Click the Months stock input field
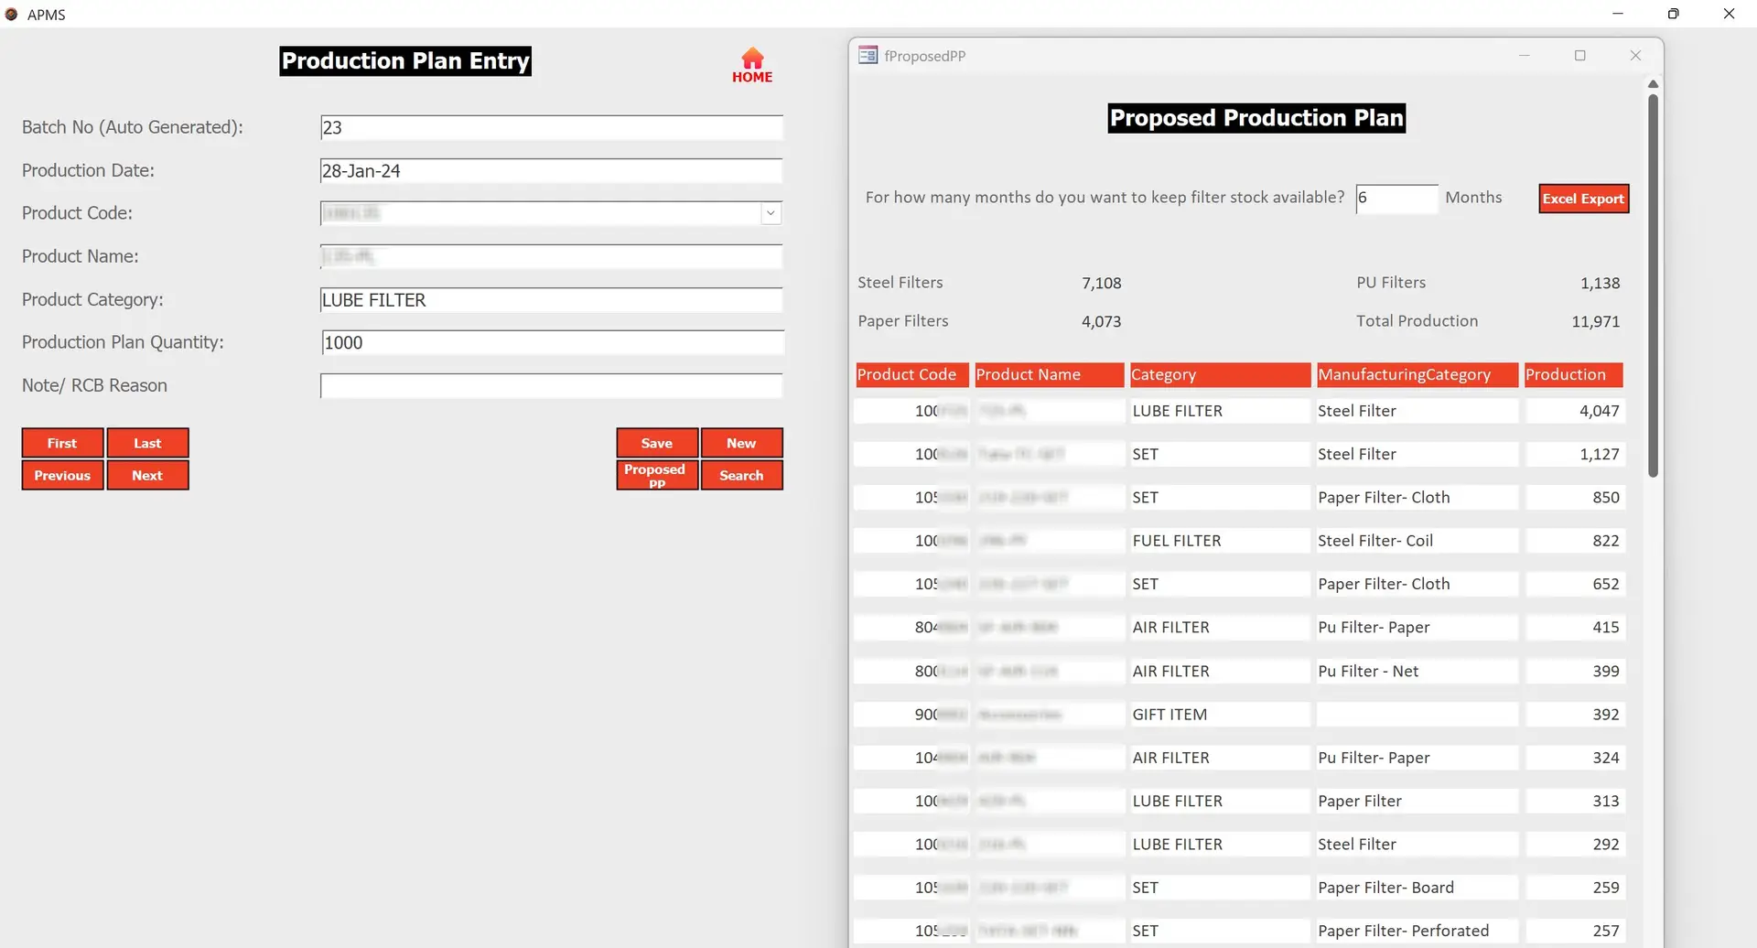Viewport: 1757px width, 948px height. click(1396, 199)
